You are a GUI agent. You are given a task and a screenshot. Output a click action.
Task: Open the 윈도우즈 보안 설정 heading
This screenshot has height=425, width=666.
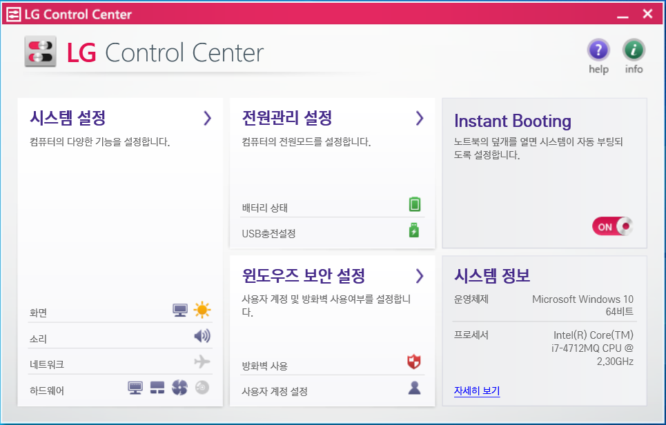tap(304, 275)
